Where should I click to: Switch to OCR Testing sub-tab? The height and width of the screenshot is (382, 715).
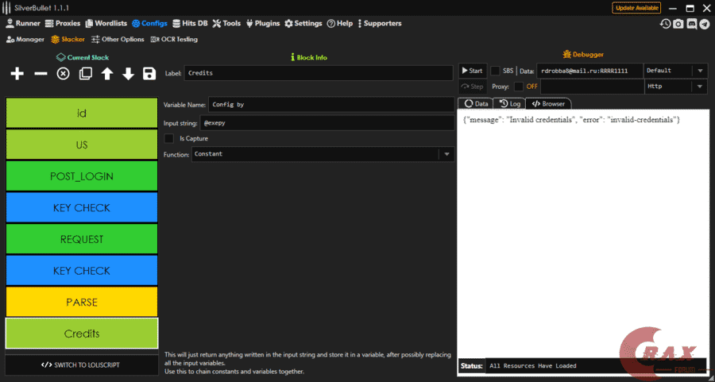[174, 40]
